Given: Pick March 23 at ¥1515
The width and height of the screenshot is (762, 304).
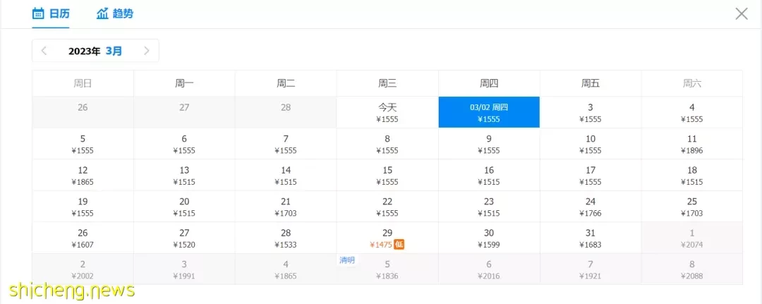Looking at the screenshot, I should pyautogui.click(x=489, y=207).
